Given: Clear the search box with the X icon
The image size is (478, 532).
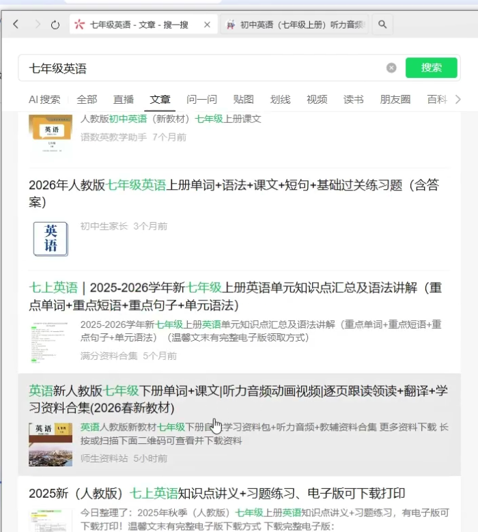Looking at the screenshot, I should coord(391,68).
